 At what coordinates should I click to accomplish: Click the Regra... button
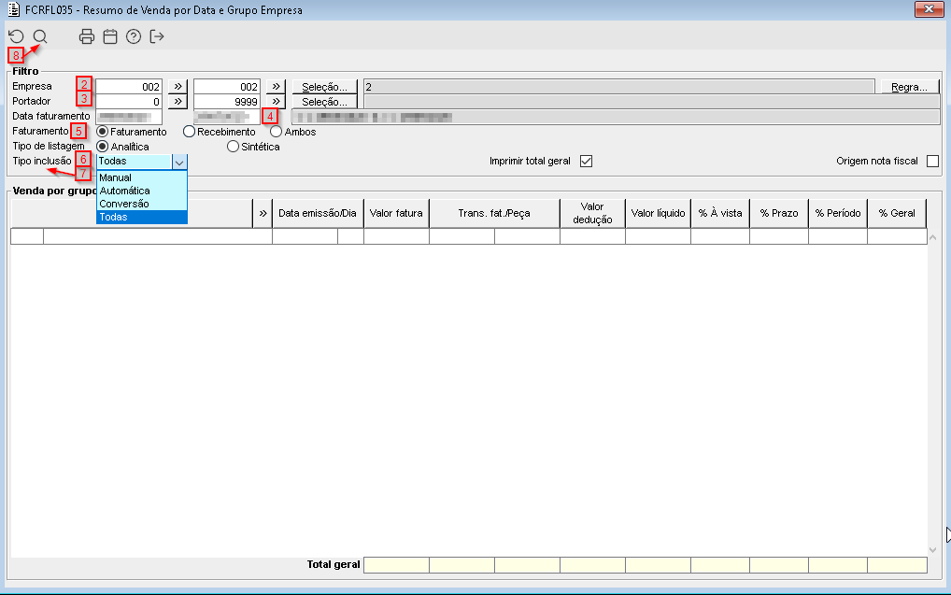click(x=909, y=87)
